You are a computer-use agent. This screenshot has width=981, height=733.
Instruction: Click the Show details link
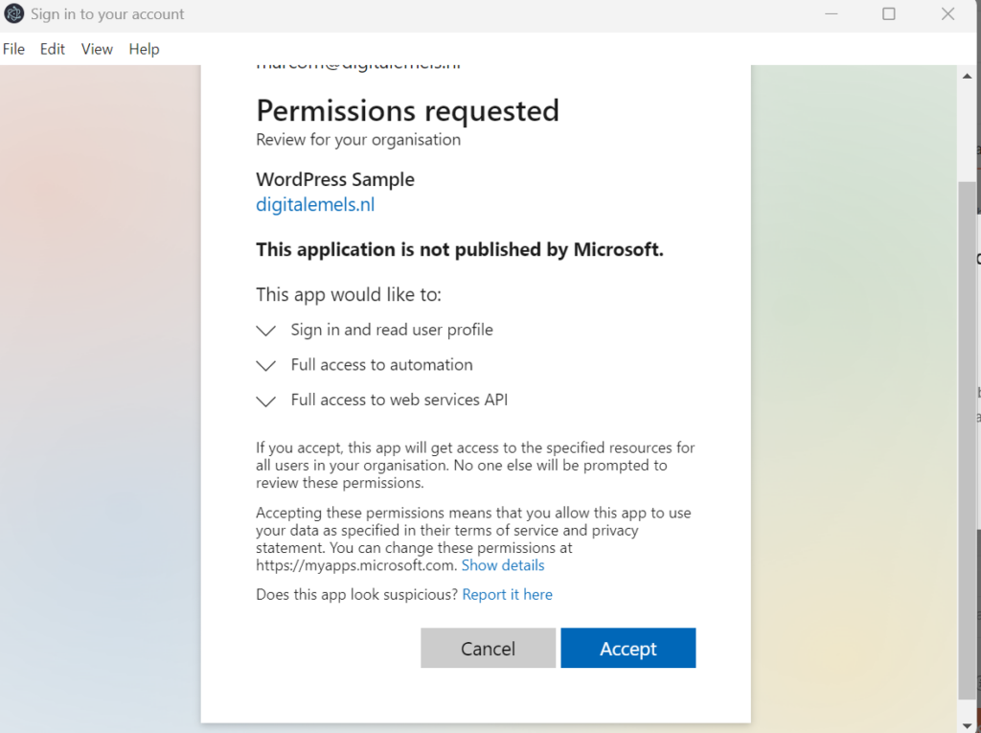(503, 565)
